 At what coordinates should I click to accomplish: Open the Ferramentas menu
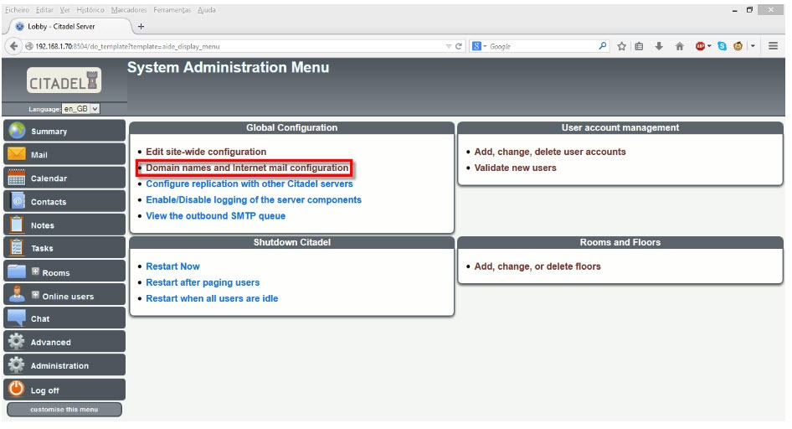tap(172, 10)
